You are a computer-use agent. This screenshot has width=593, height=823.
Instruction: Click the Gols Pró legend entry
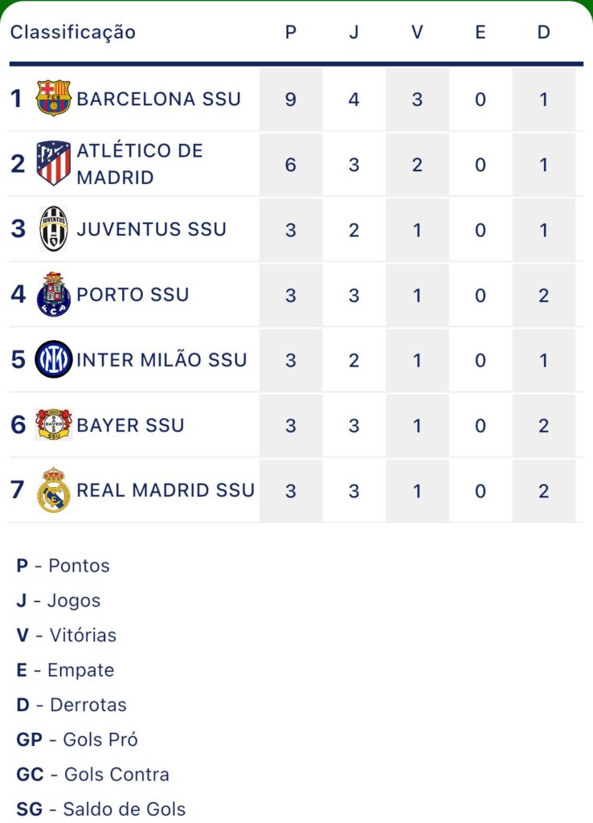[77, 739]
